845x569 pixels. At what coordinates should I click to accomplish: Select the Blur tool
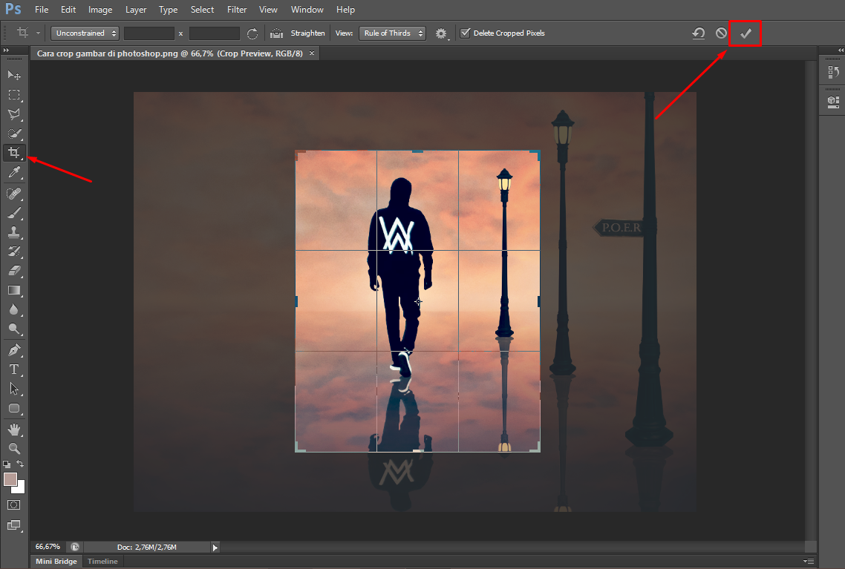(x=14, y=309)
